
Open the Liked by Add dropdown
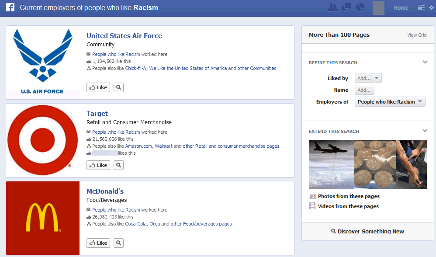[x=368, y=78]
